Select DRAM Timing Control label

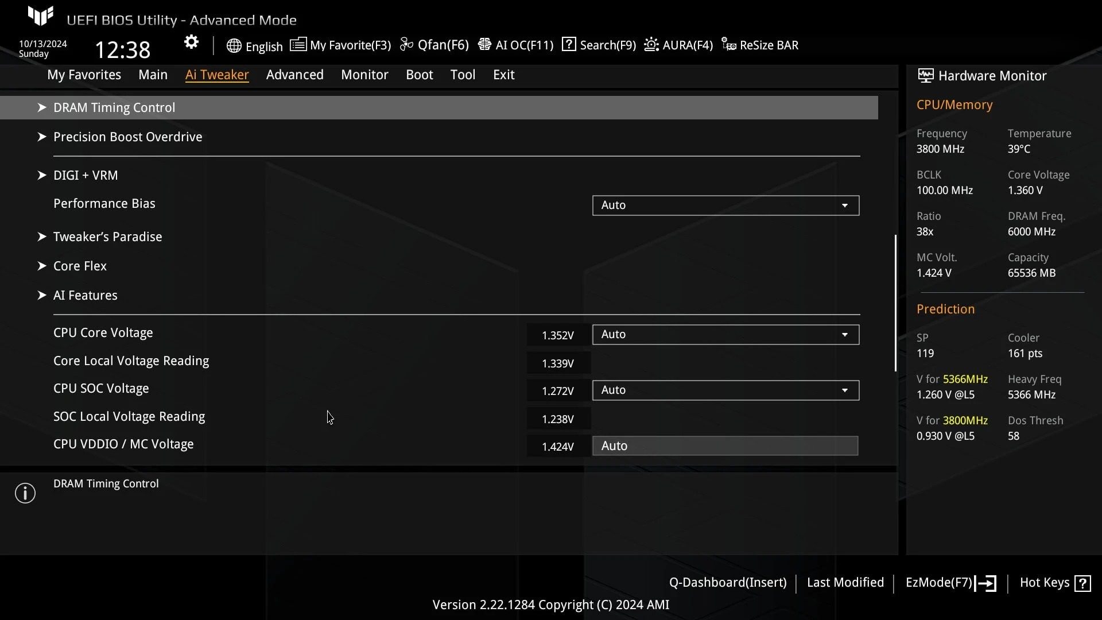click(x=114, y=107)
